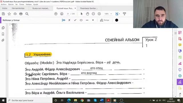
Task: Open the black color swatch picker
Action: pos(117,20)
